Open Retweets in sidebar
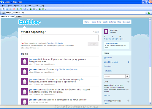This screenshot has height=109, width=152. [107, 71]
